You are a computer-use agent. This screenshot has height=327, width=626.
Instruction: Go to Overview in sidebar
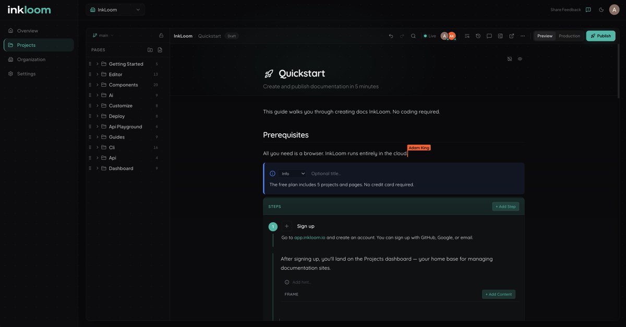(39, 31)
